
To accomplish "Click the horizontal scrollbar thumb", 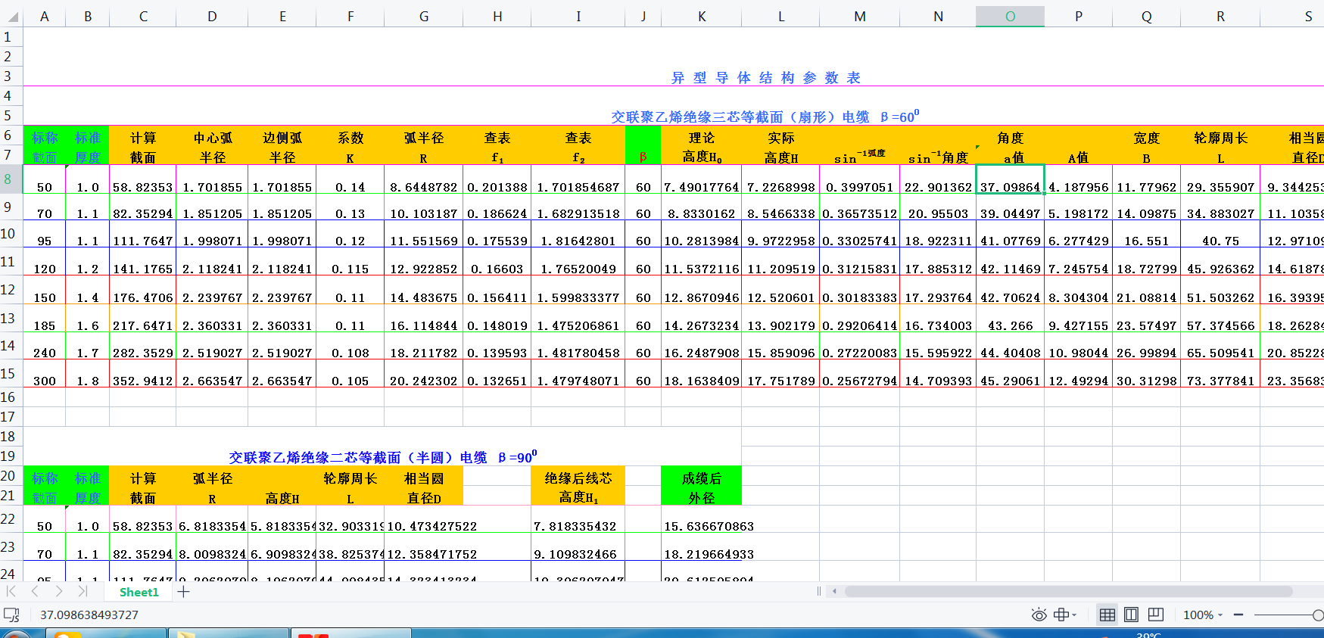I will tap(1067, 592).
